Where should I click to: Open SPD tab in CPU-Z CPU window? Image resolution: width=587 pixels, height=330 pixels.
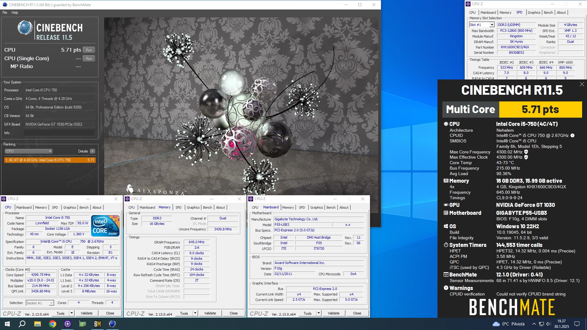(55, 207)
